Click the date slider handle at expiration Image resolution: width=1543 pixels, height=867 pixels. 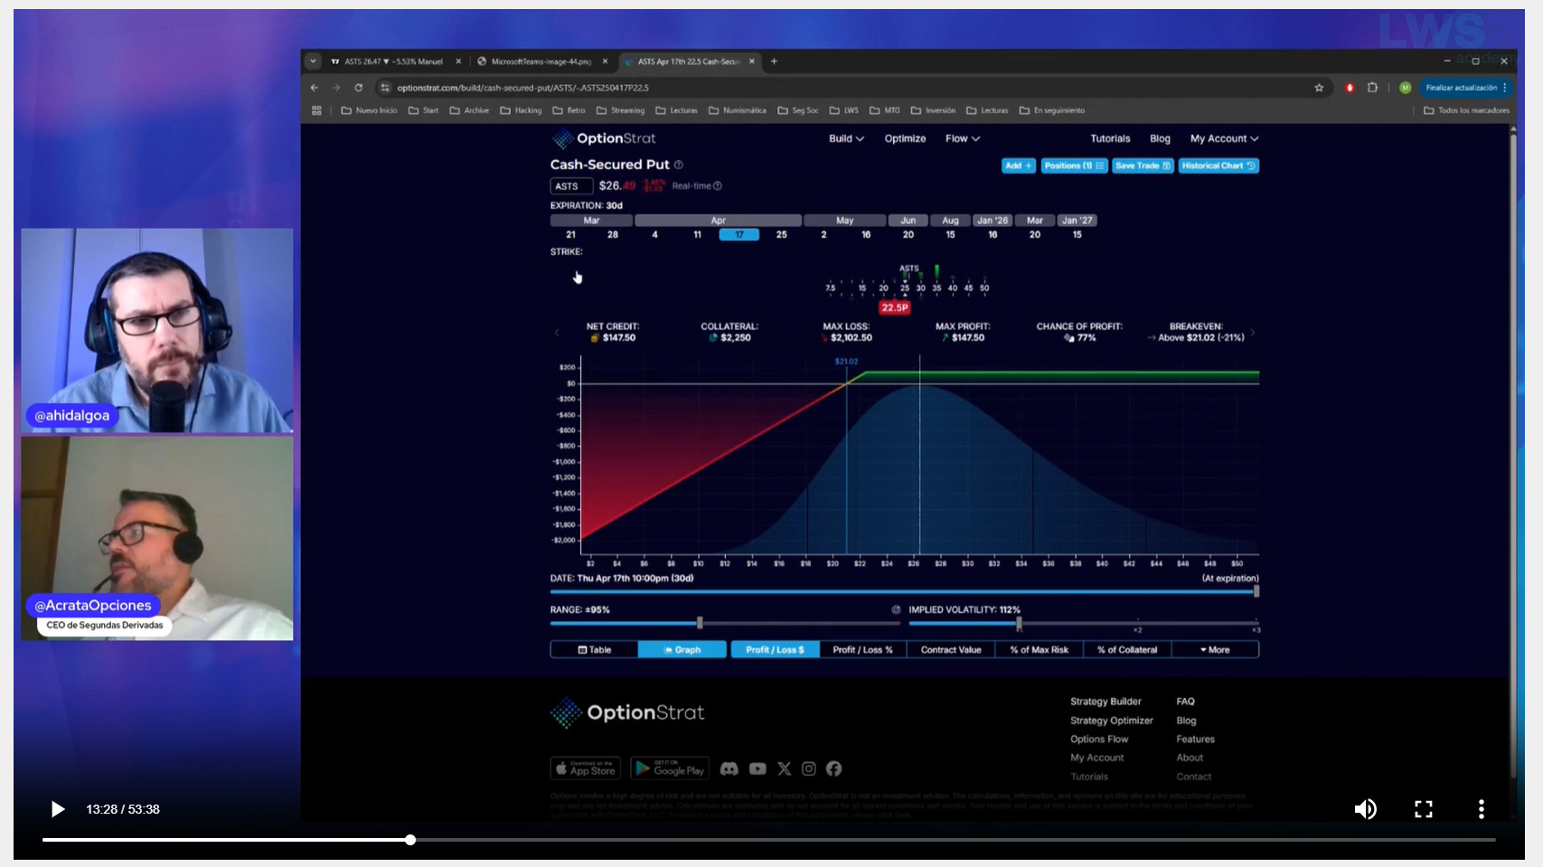coord(1256,591)
